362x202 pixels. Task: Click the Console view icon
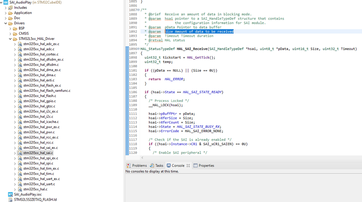point(169,166)
